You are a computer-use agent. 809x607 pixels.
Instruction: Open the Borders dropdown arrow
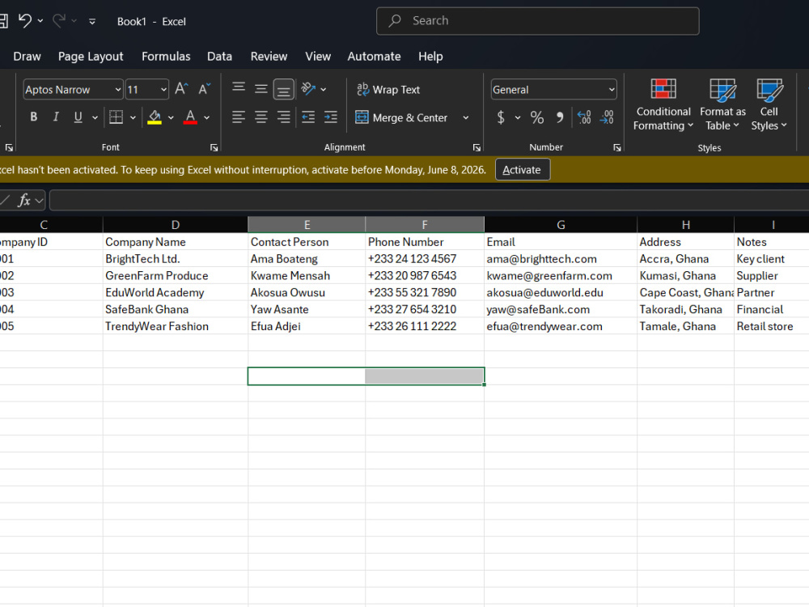(133, 117)
